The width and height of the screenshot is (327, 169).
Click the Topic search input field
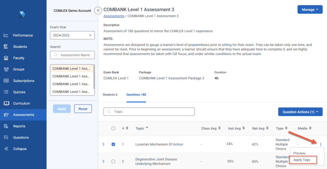point(149,112)
